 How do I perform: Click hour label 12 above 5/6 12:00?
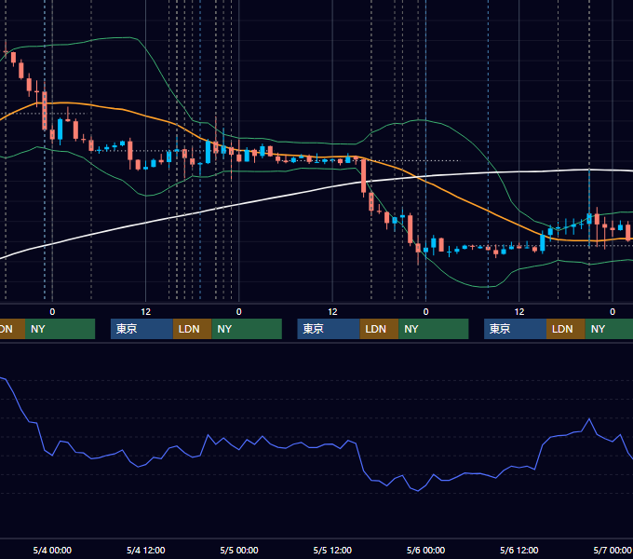click(x=519, y=312)
